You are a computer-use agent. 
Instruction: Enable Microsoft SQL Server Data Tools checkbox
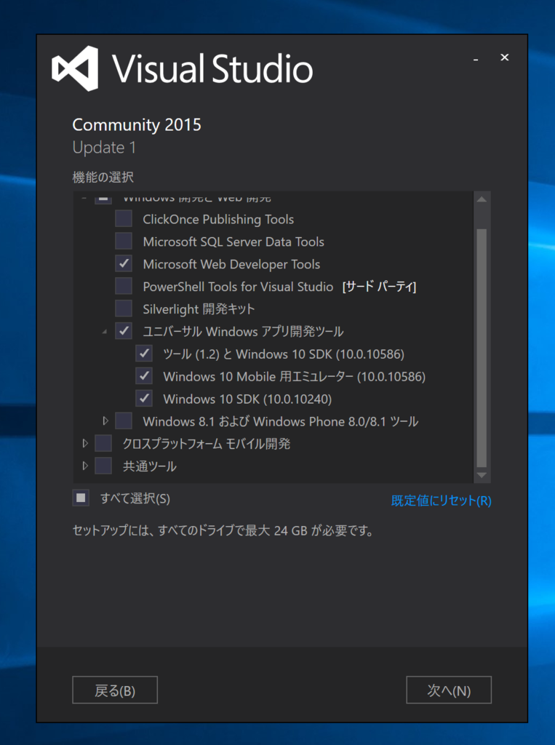[x=124, y=242]
